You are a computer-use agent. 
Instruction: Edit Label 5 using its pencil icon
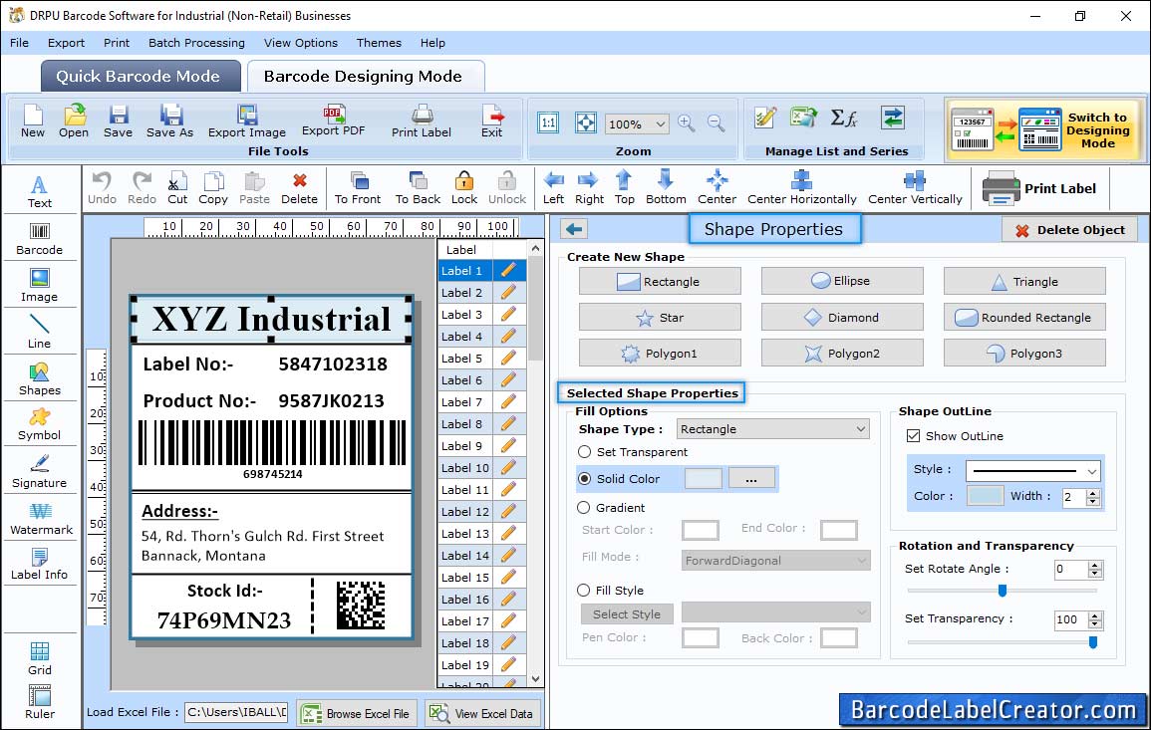[508, 359]
